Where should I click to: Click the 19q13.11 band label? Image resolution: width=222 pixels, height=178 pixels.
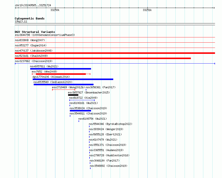click(x=21, y=21)
